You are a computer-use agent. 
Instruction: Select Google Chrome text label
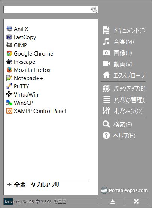(x=33, y=54)
